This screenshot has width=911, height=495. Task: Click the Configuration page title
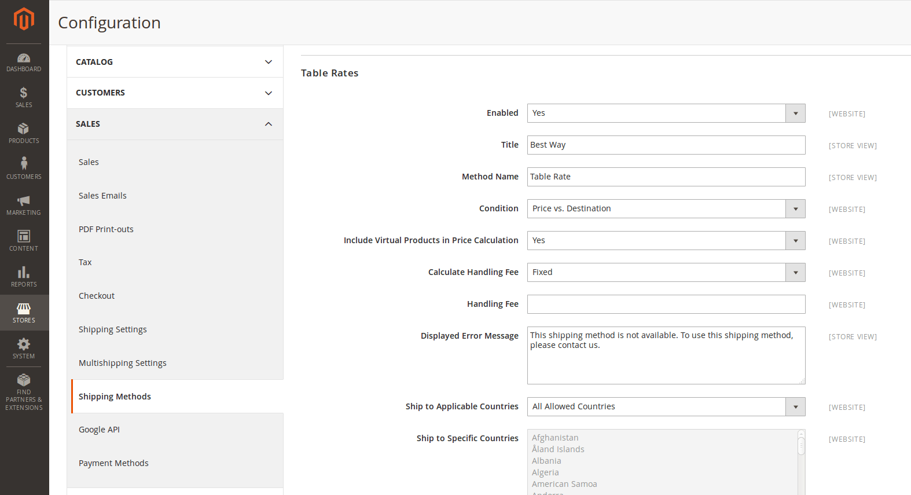109,23
